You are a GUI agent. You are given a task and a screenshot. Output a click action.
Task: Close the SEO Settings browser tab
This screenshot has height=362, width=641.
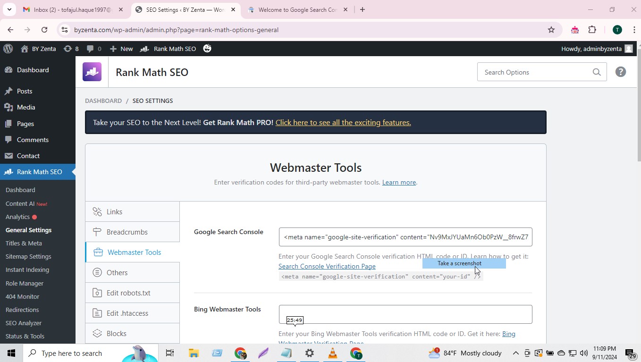coord(233,9)
